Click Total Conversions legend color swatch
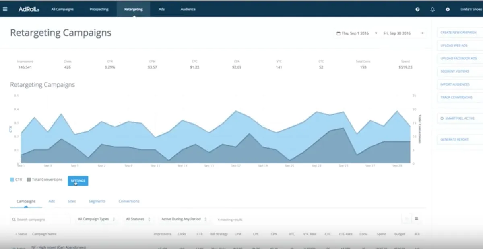 tap(29, 180)
